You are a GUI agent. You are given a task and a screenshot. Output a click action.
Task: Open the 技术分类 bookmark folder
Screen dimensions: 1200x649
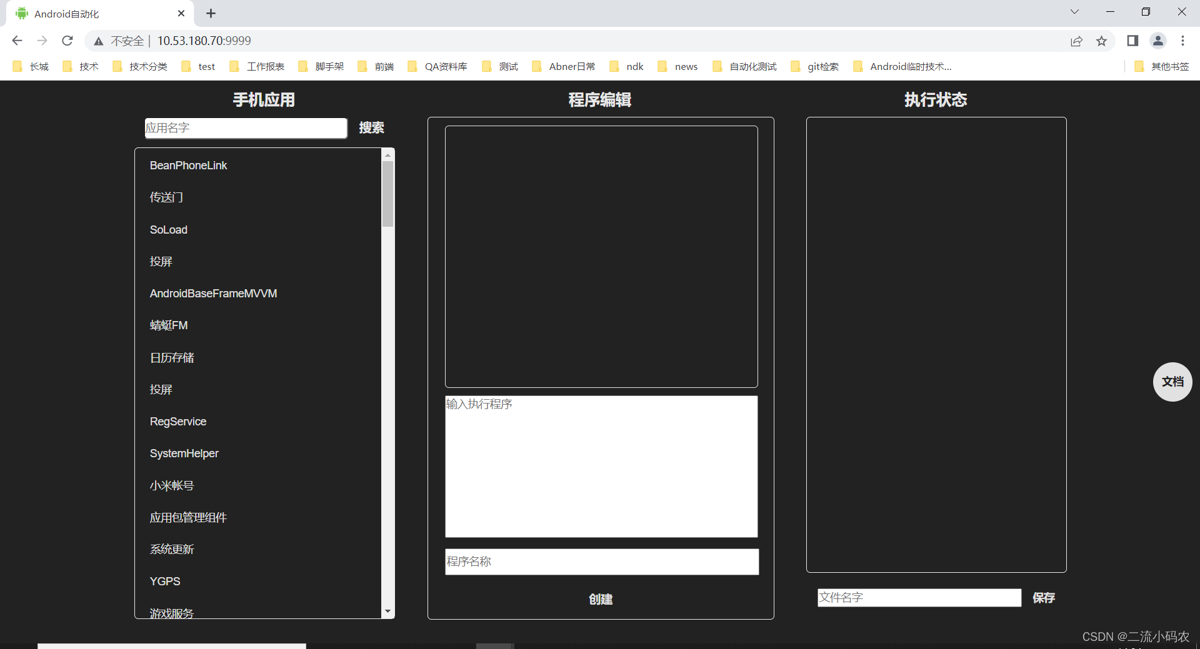click(140, 67)
